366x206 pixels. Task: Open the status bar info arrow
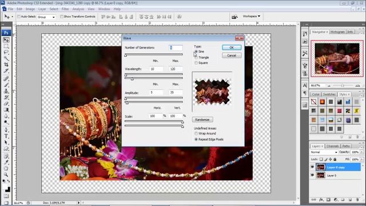79,203
